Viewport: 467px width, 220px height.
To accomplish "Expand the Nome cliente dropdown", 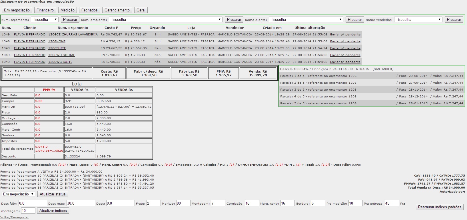I will (306, 19).
